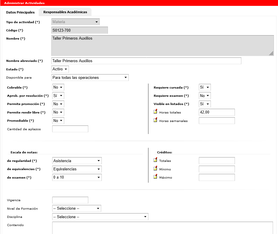Click the Créditos heading
Viewport: 278px width, 234px height.
click(165, 152)
